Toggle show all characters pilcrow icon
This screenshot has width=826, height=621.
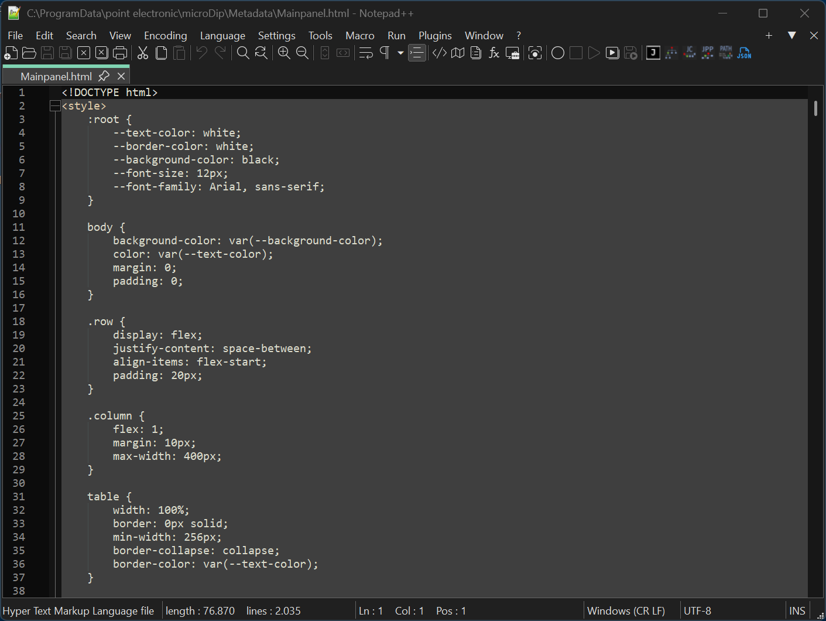point(385,53)
